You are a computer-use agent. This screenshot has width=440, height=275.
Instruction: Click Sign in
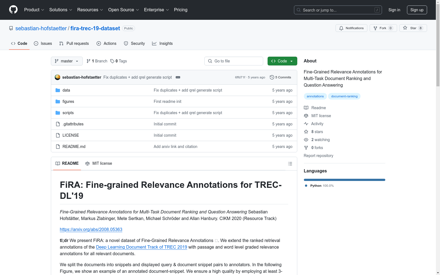(394, 10)
